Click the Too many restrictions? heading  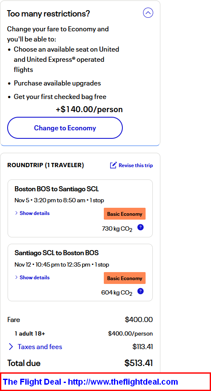pyautogui.click(x=48, y=14)
